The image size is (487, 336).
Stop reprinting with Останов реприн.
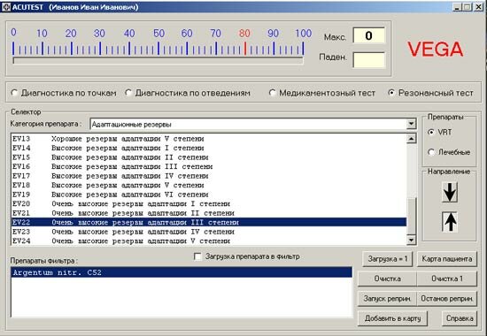tap(446, 299)
